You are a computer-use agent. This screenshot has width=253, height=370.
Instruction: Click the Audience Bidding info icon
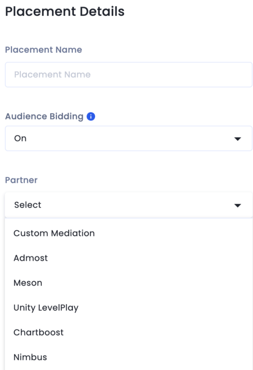pyautogui.click(x=91, y=117)
